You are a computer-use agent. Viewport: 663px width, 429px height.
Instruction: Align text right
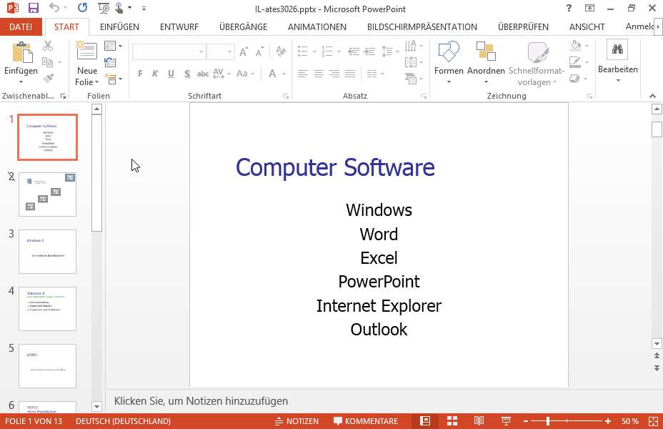334,74
